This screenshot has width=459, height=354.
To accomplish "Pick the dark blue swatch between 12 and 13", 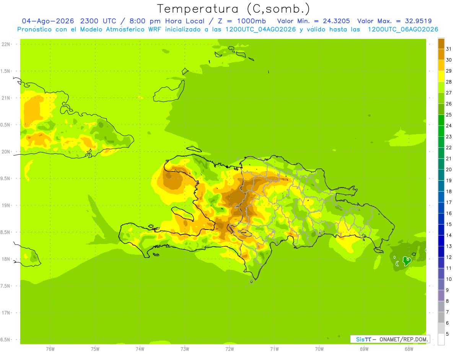I will click(x=441, y=251).
